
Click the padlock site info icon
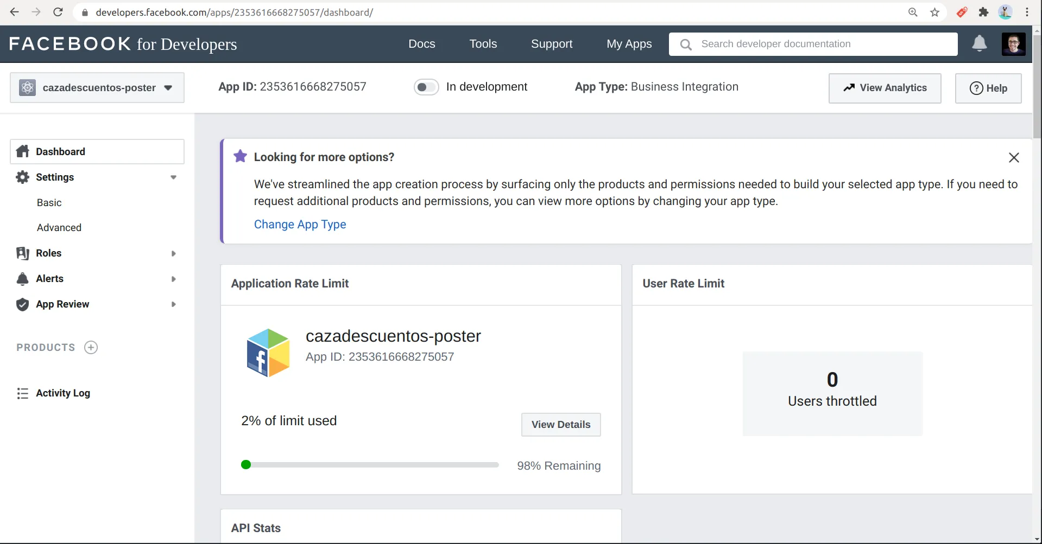[84, 12]
